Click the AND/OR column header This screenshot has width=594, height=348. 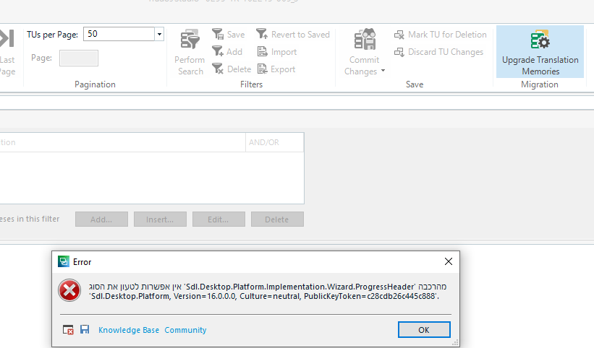click(x=275, y=142)
